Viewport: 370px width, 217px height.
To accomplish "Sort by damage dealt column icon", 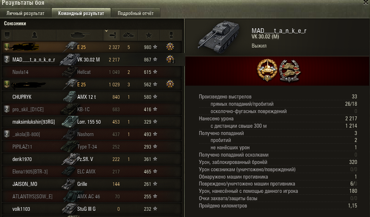I will coord(112,35).
